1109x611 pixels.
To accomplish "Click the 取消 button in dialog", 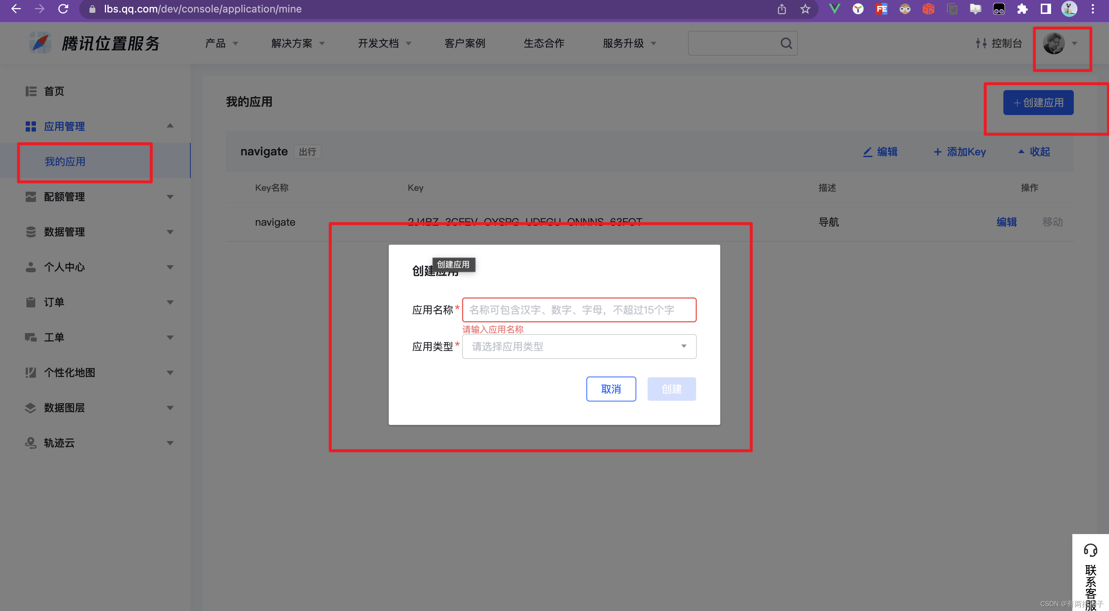I will (x=611, y=389).
